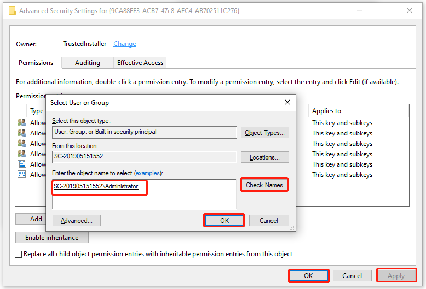Click the folder icon in the title bar
426x289 pixels.
pyautogui.click(x=12, y=11)
